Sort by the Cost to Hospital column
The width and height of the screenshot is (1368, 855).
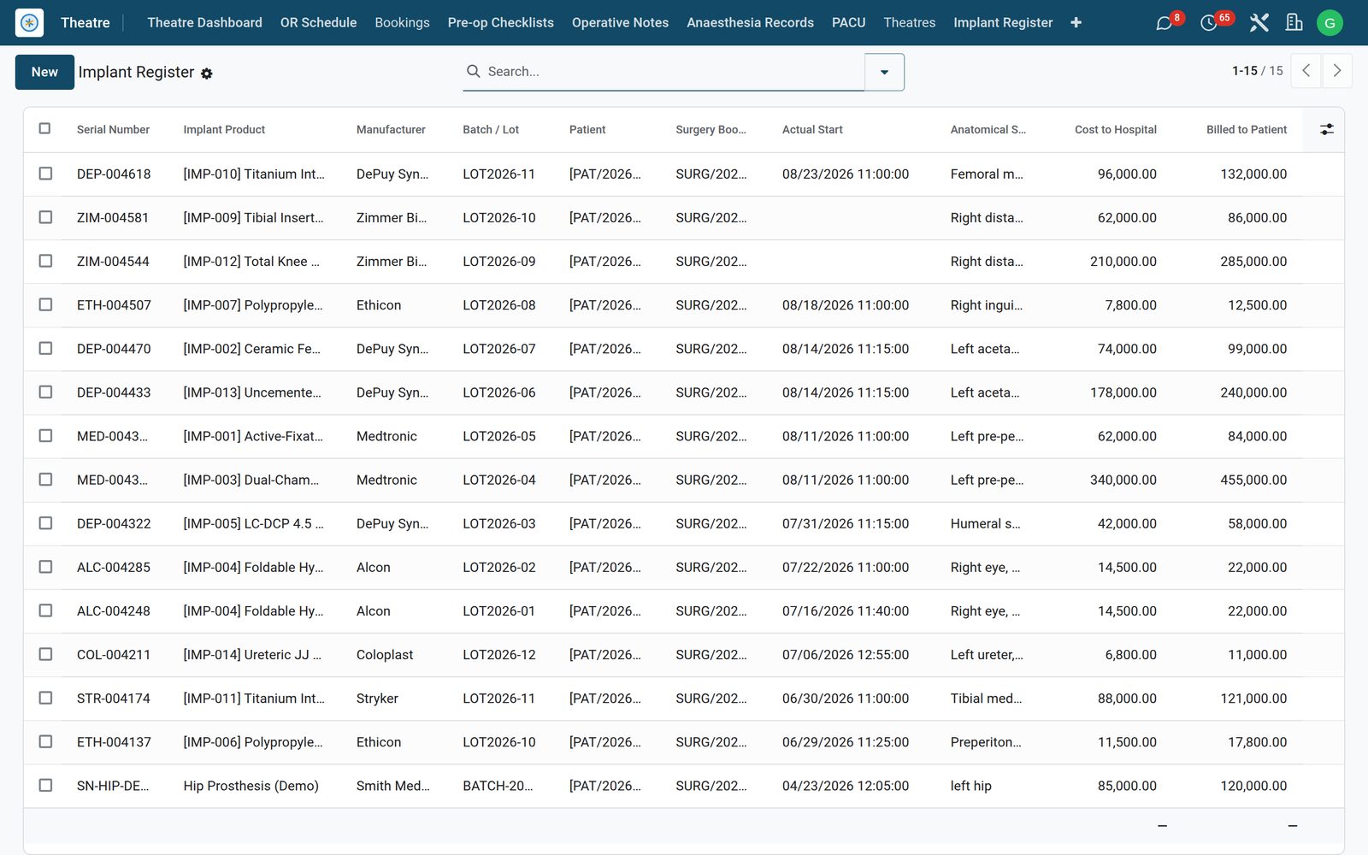click(1115, 130)
